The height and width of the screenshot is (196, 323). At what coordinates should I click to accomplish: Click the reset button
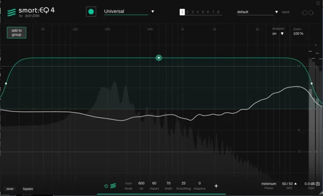(10, 189)
